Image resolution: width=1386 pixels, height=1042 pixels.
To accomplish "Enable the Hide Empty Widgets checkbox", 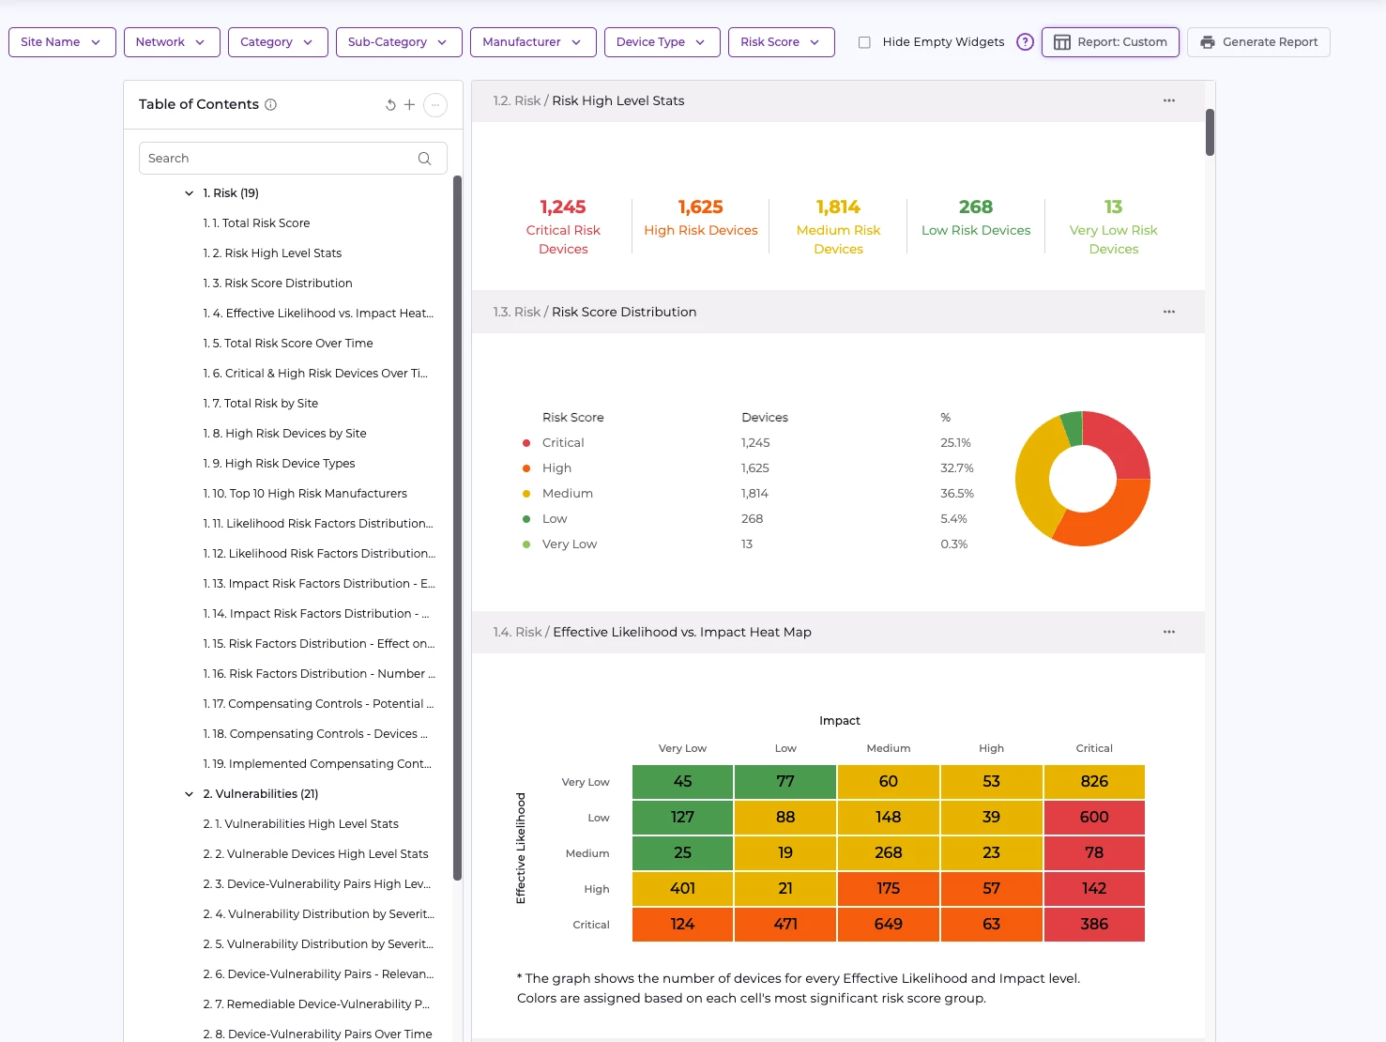I will pos(864,42).
